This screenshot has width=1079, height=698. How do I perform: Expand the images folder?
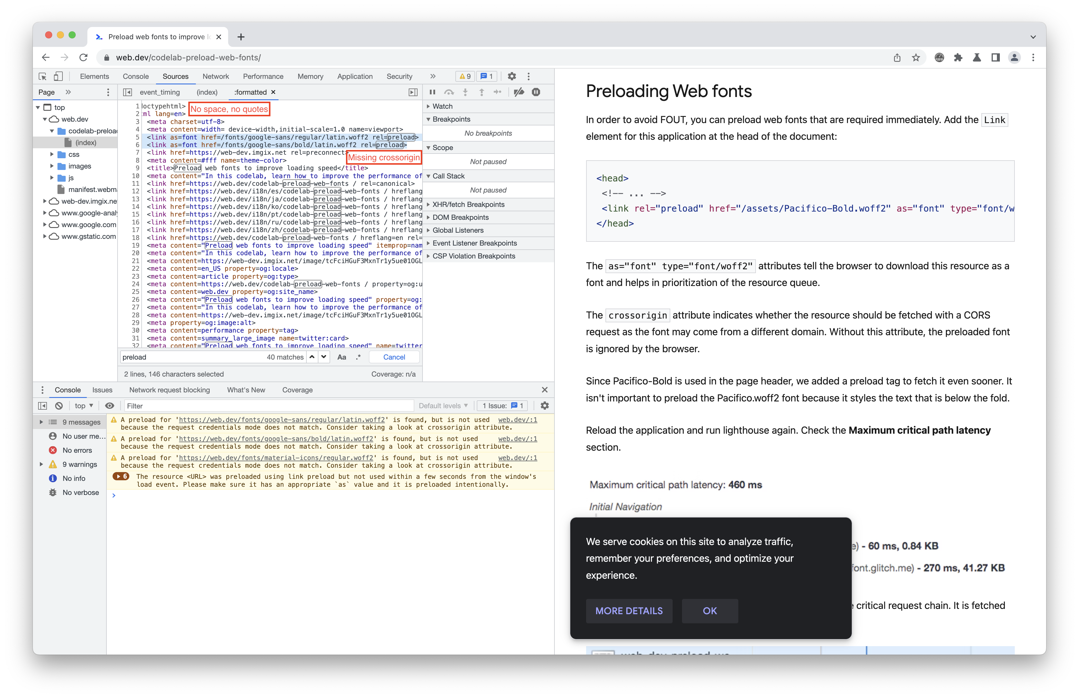pyautogui.click(x=52, y=166)
